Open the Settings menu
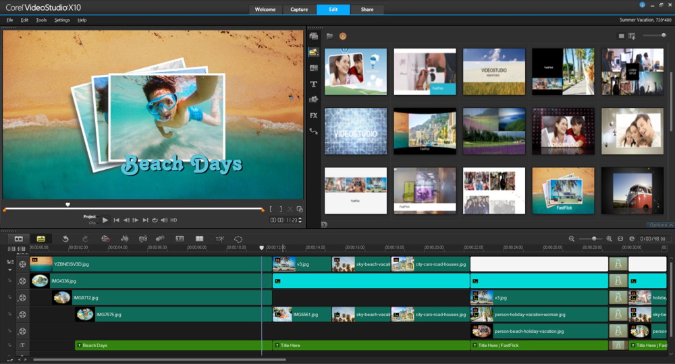Image resolution: width=675 pixels, height=364 pixels. pyautogui.click(x=62, y=20)
